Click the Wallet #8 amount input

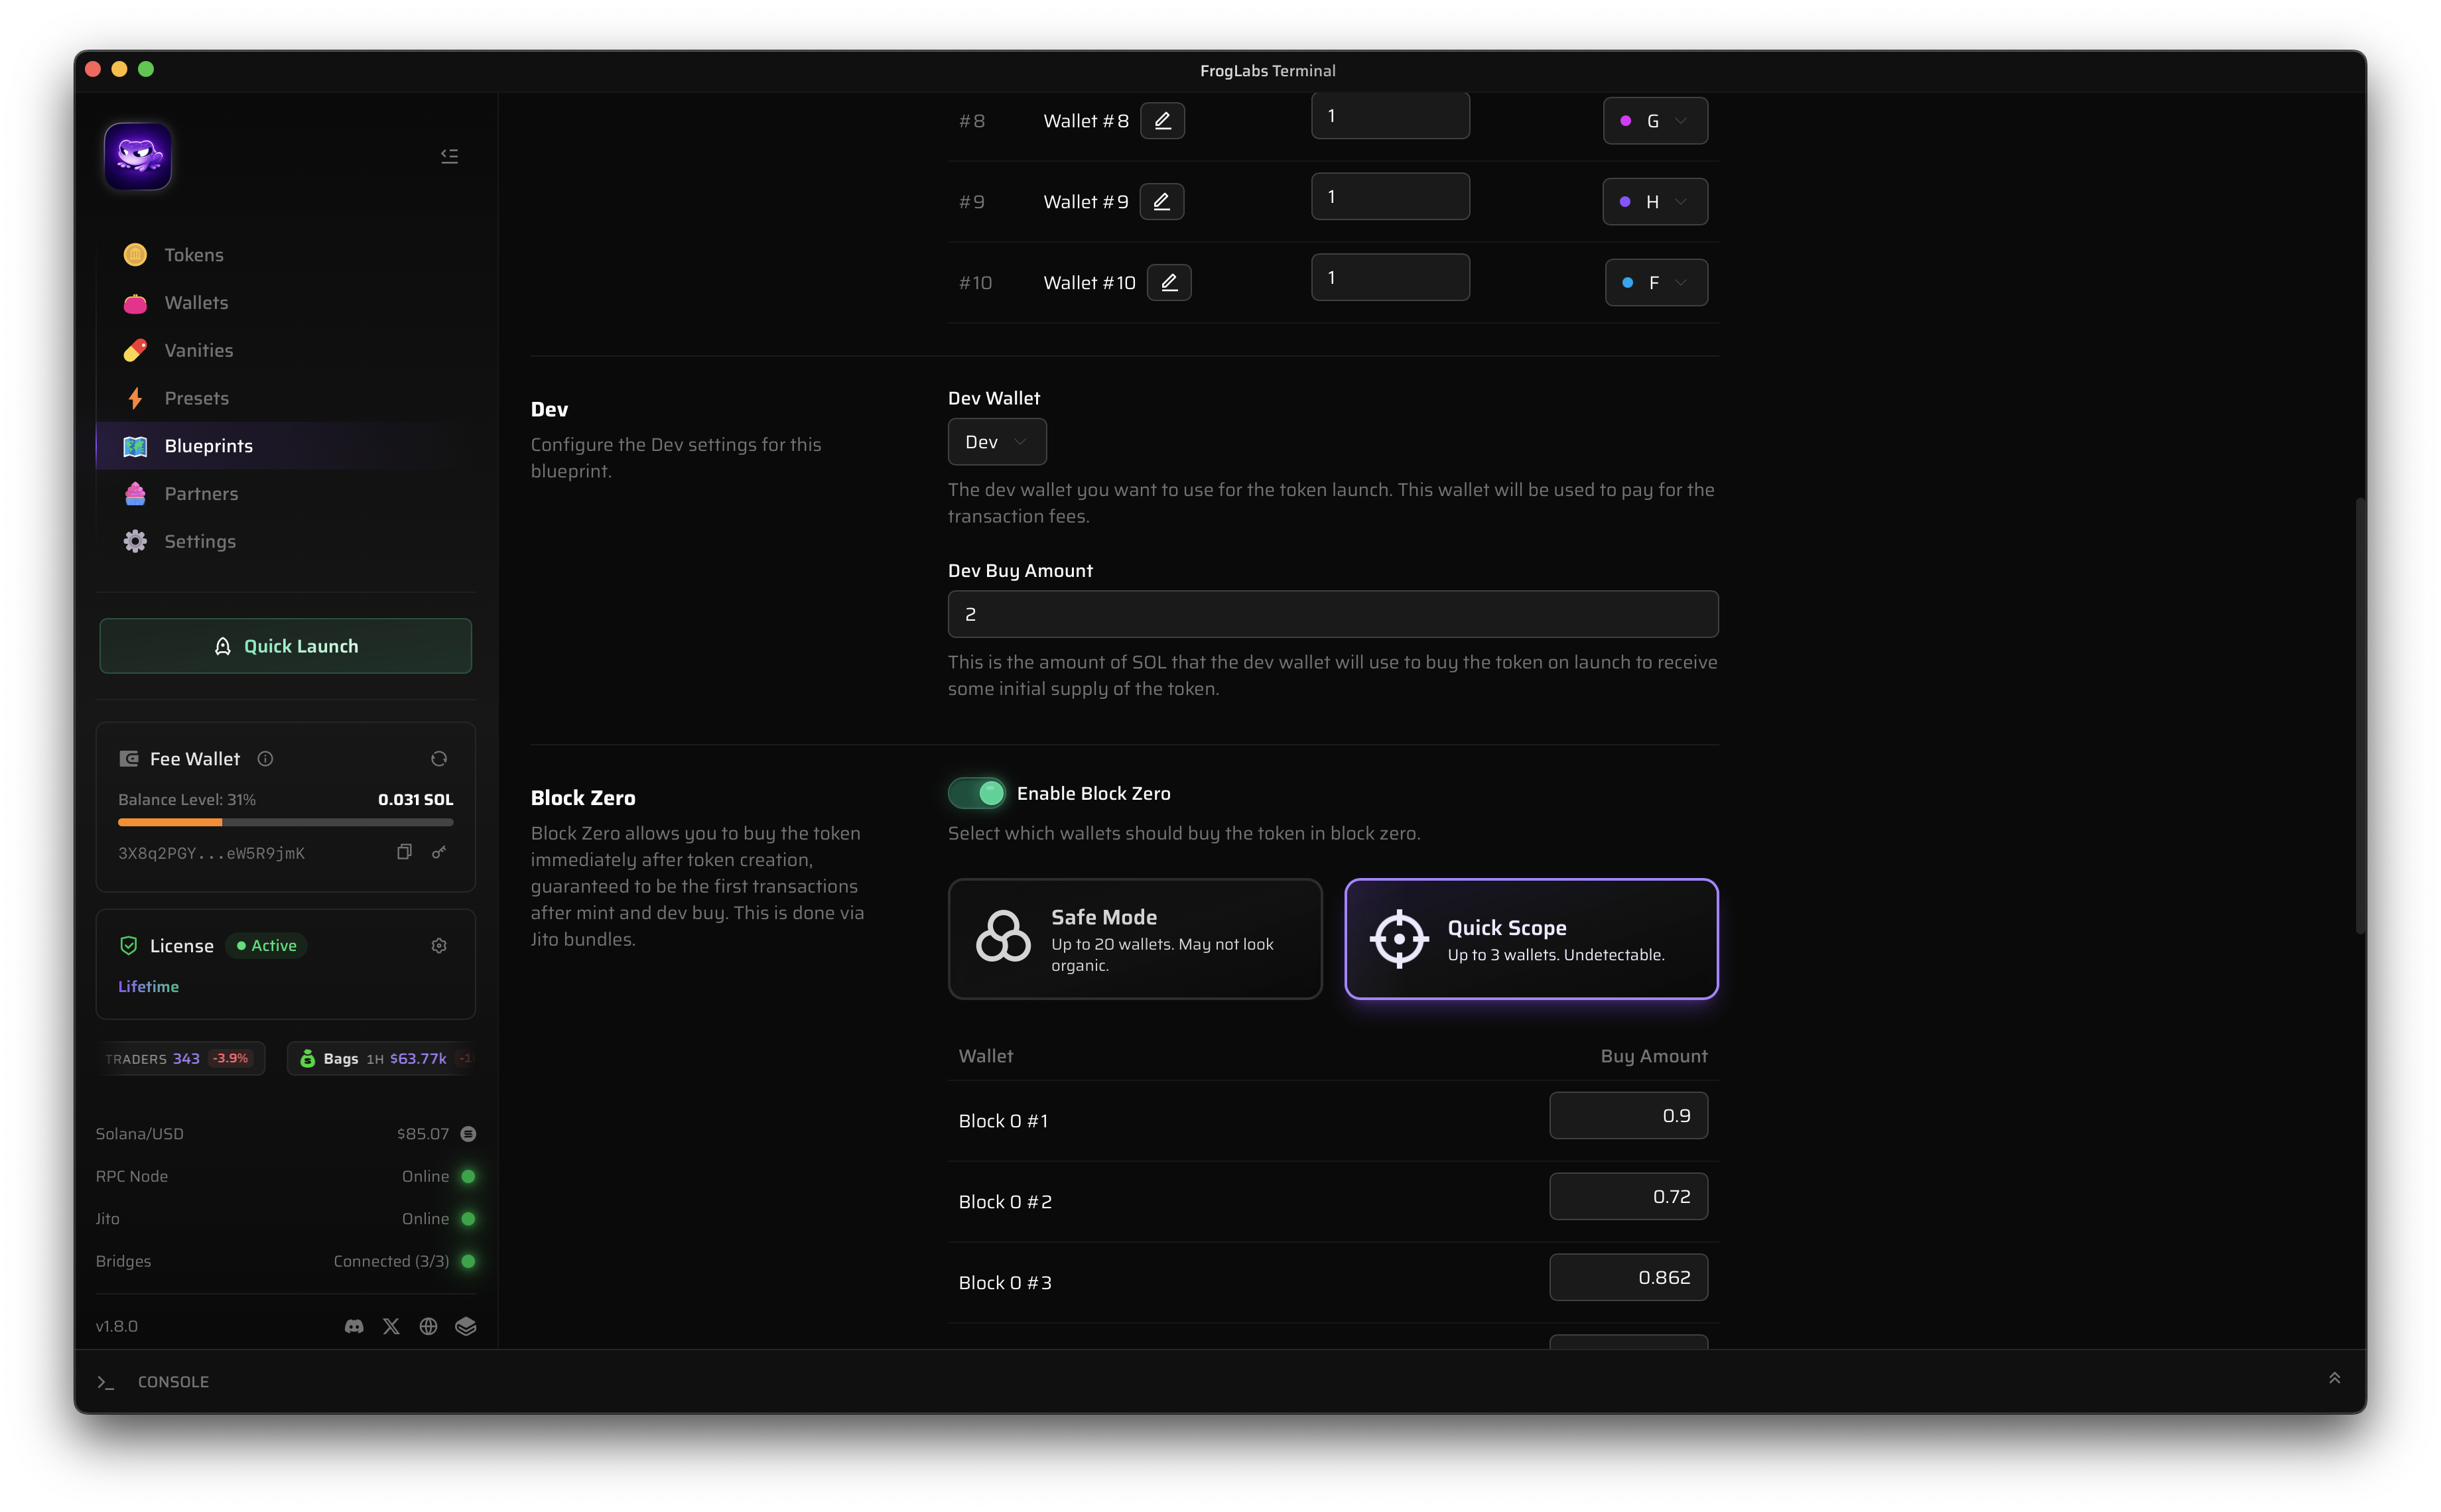coord(1391,116)
